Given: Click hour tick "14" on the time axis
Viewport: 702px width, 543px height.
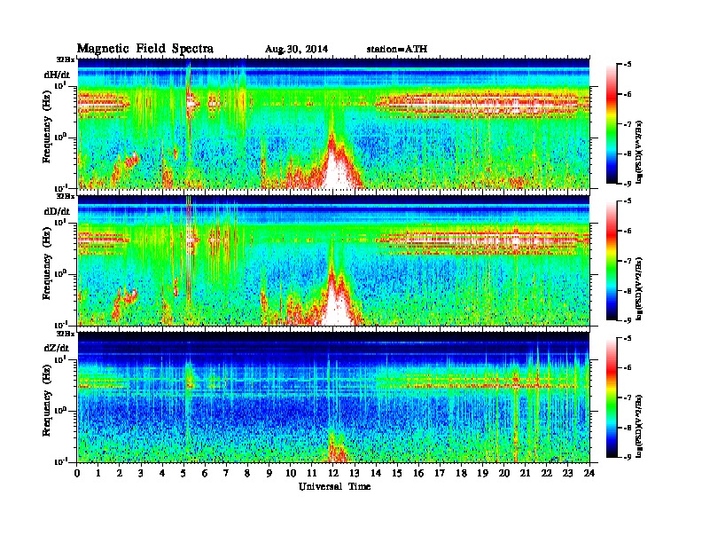Looking at the screenshot, I should 376,473.
